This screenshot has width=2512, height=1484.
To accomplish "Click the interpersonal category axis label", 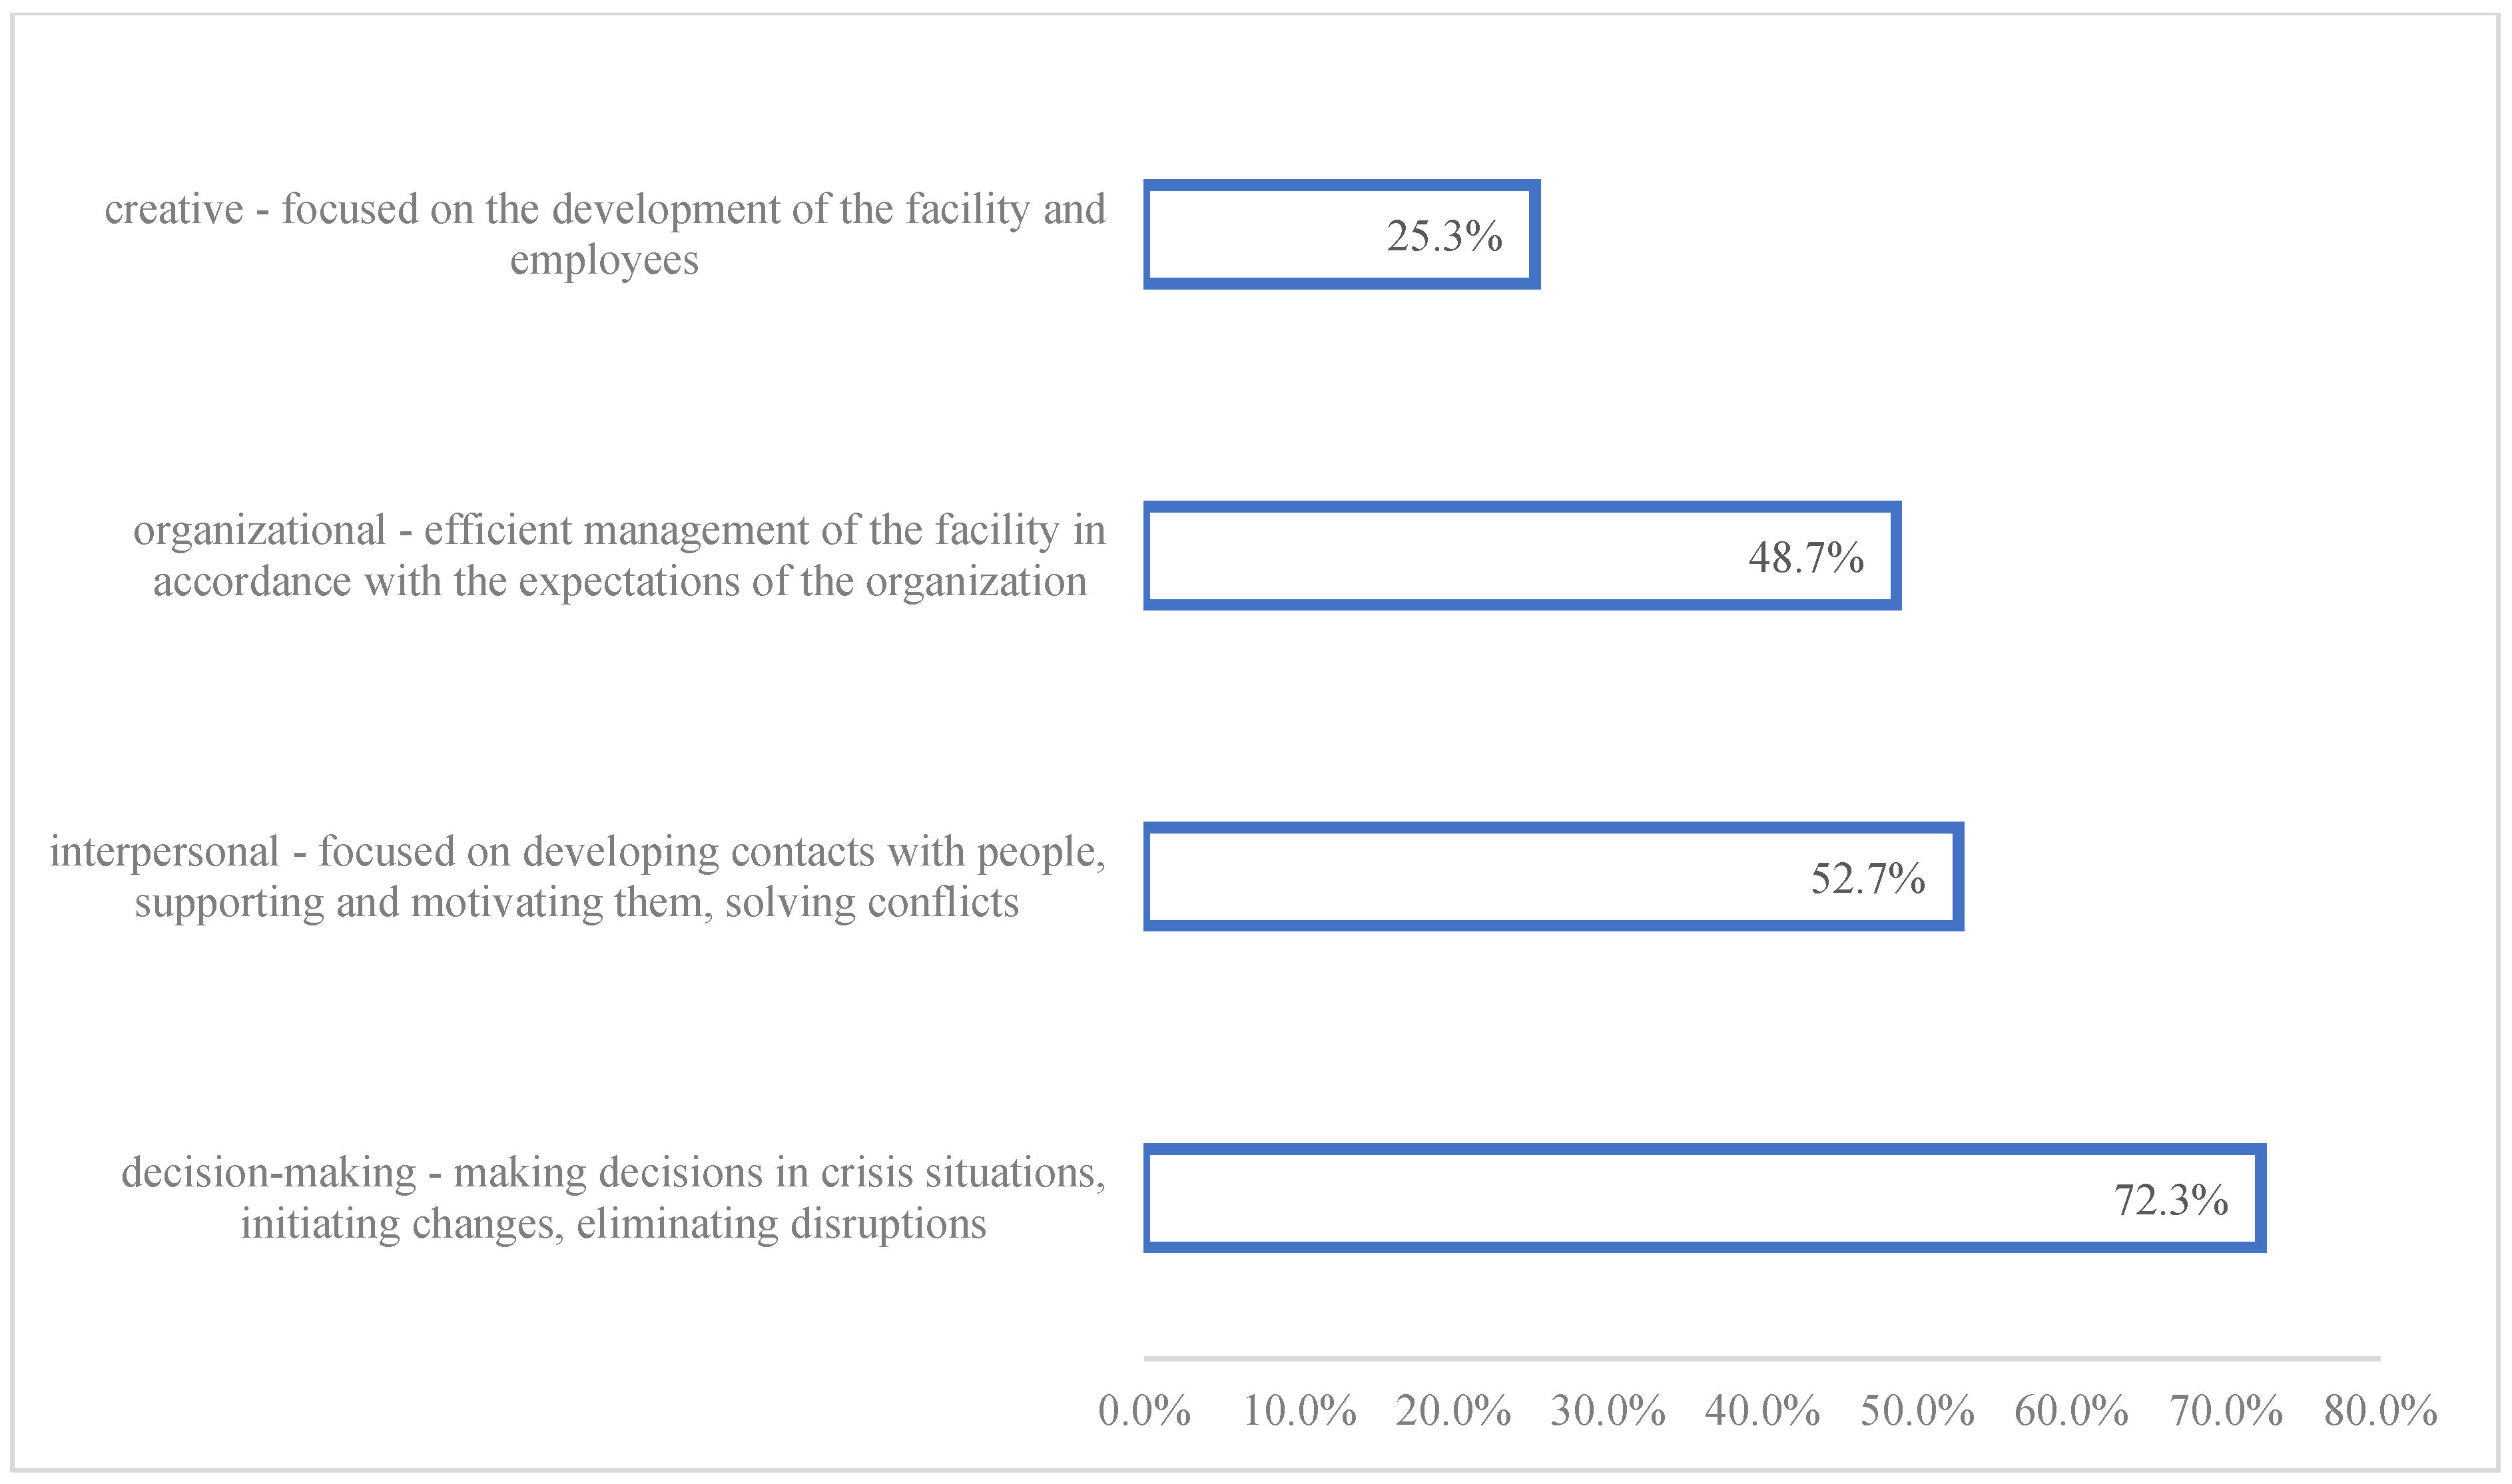I will coord(578,877).
